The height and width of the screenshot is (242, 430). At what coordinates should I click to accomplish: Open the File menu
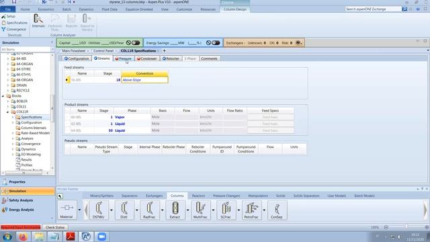coord(7,9)
